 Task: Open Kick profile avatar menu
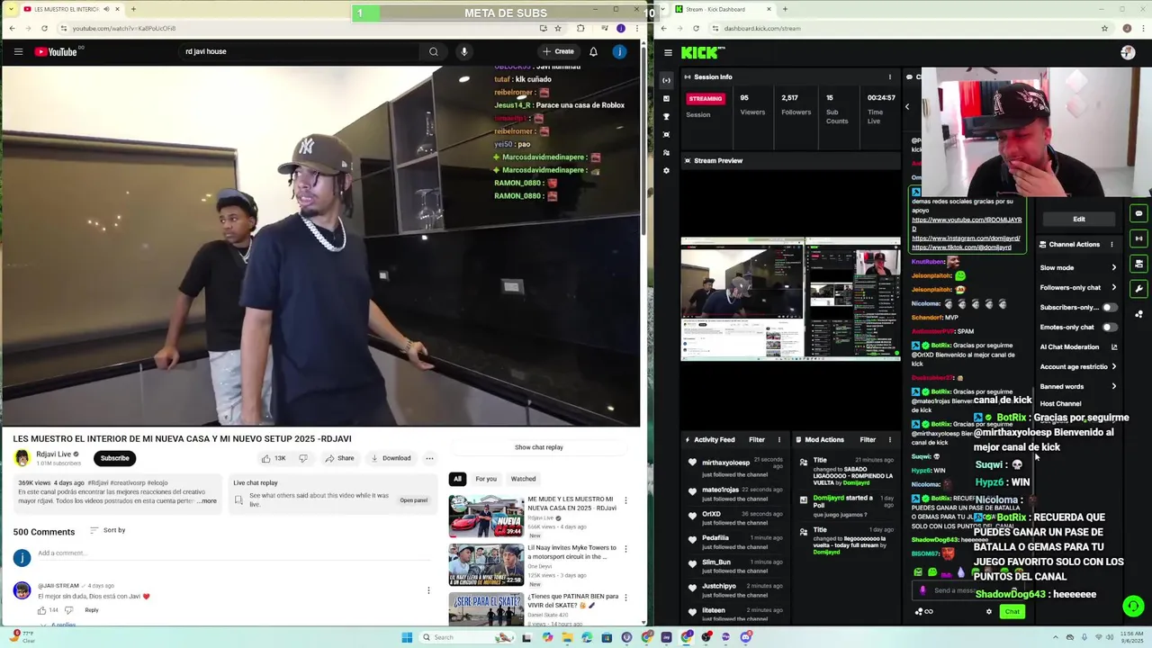point(1128,53)
